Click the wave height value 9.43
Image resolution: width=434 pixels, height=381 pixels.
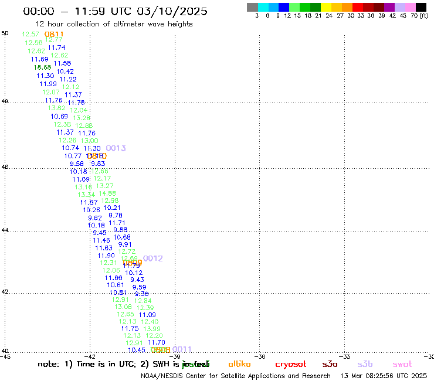(x=137, y=280)
